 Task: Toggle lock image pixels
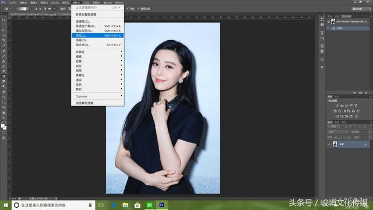pos(340,138)
